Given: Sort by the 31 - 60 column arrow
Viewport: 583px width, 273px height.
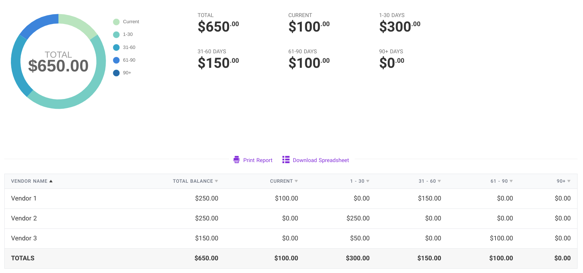Looking at the screenshot, I should tap(439, 181).
